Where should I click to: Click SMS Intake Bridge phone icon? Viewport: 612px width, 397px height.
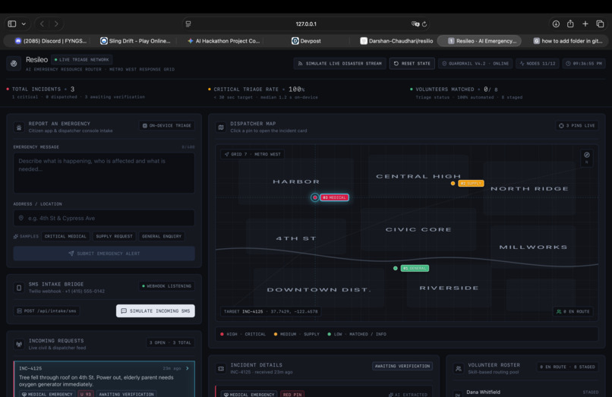pyautogui.click(x=19, y=288)
